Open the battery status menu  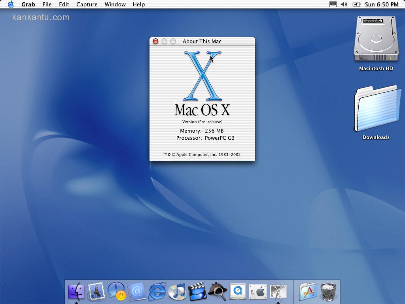(356, 4)
